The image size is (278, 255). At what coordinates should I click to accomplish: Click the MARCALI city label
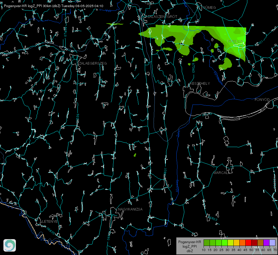pos(221,173)
